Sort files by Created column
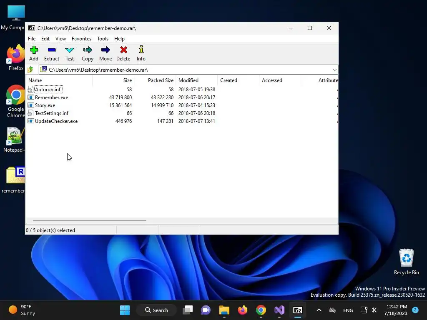Screen dimensions: 427x320 pos(238,80)
